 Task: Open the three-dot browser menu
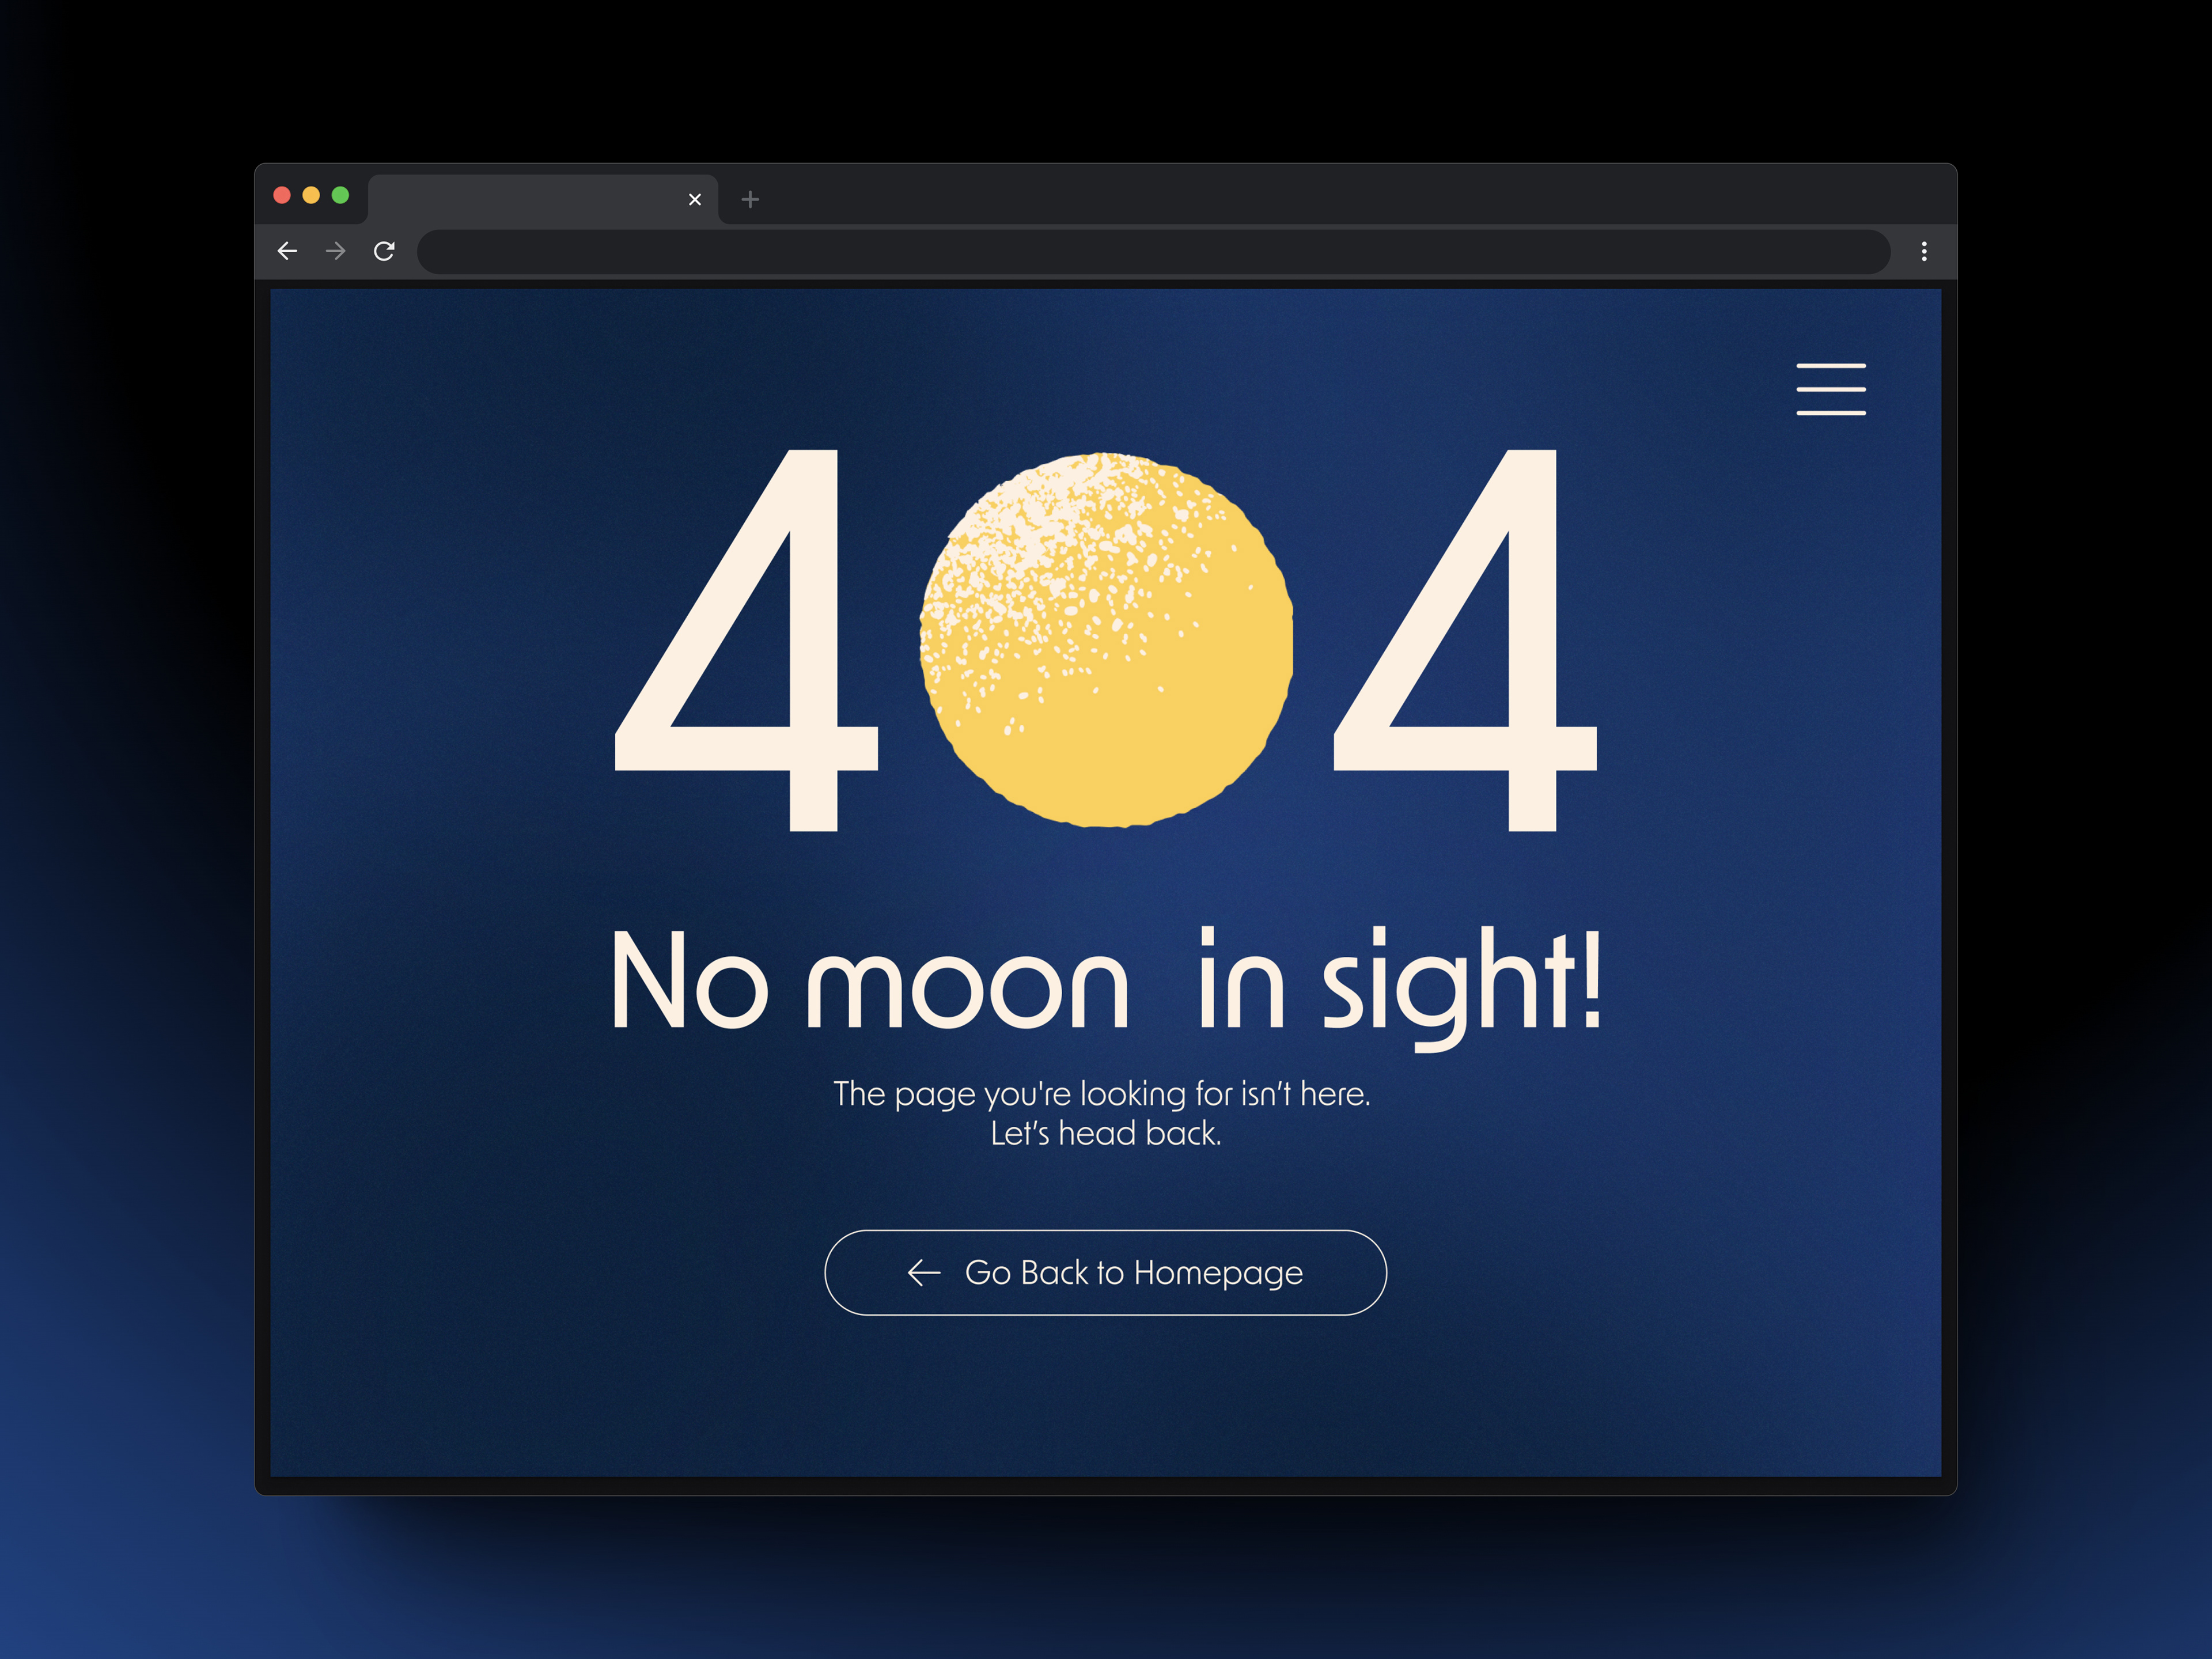tap(1924, 252)
